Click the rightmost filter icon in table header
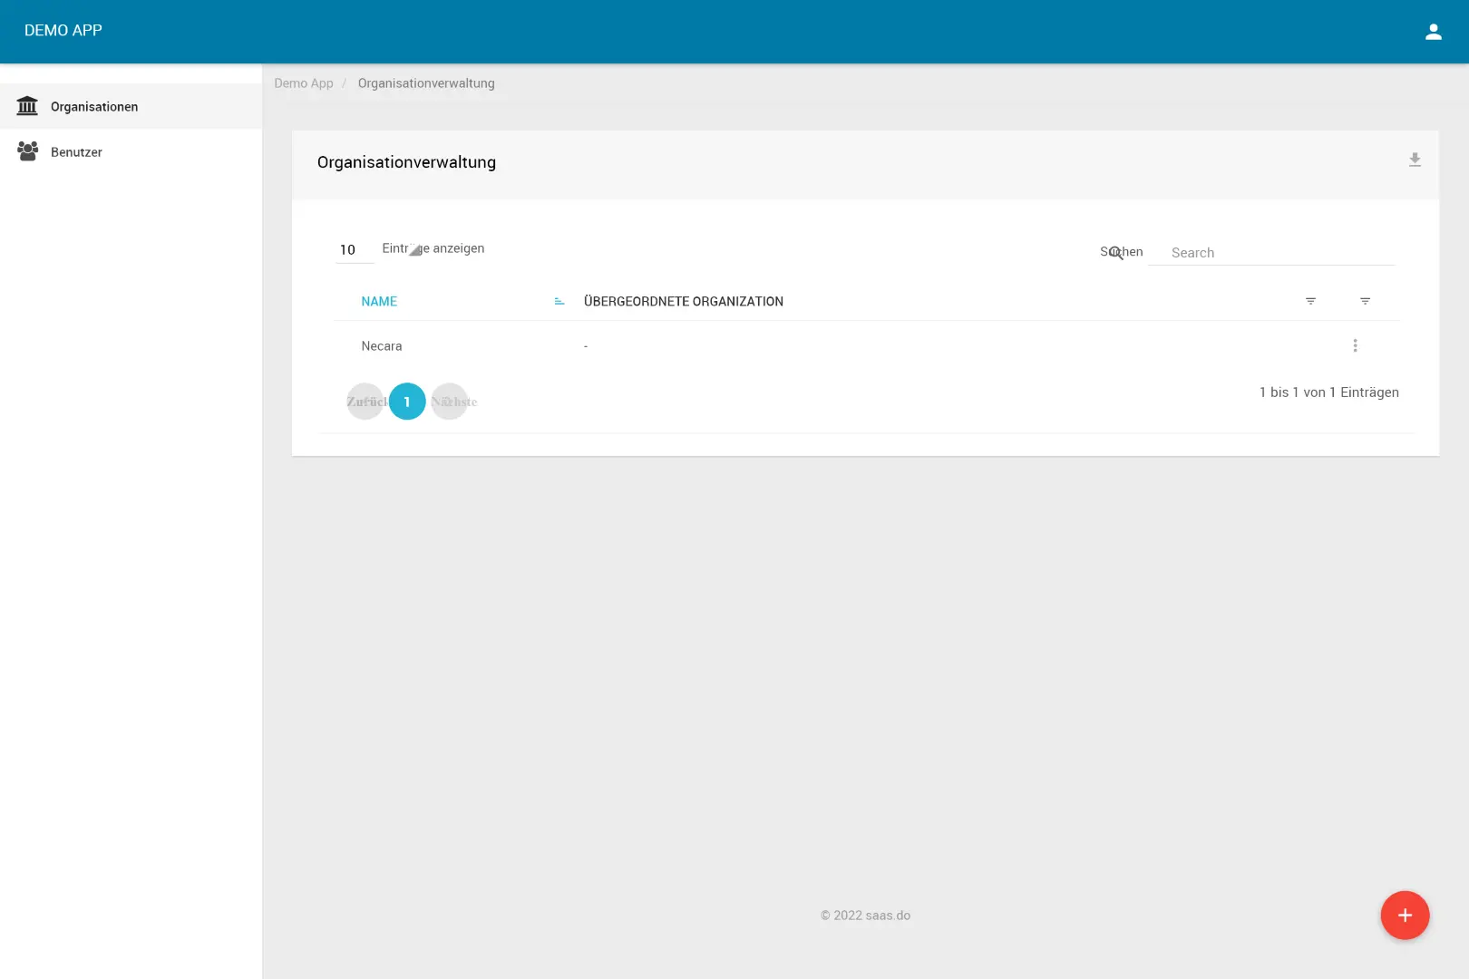 [1365, 301]
